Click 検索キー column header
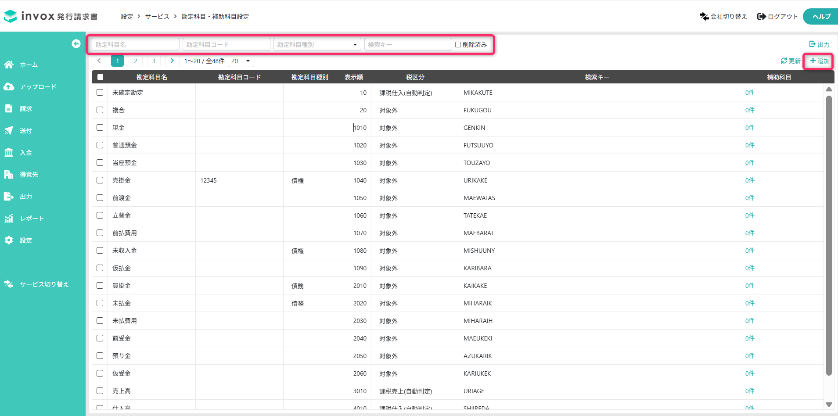 [597, 77]
